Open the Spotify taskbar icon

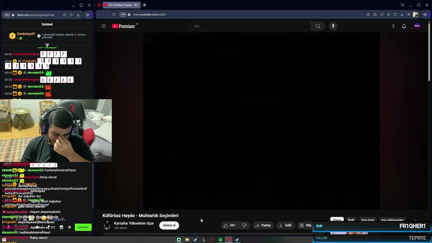coord(220,240)
